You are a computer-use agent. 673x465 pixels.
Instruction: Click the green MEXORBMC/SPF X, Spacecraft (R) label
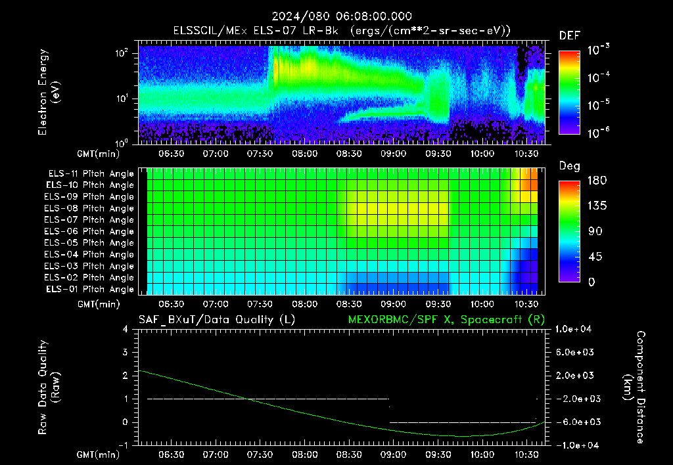(x=446, y=320)
